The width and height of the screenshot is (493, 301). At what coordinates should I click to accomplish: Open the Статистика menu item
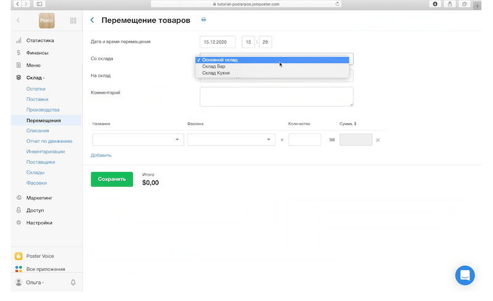40,41
